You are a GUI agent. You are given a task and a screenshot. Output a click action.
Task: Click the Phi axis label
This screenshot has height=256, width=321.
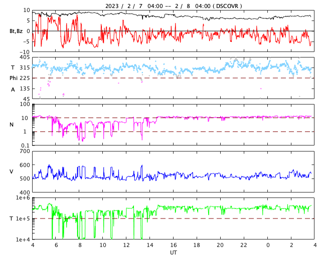[x=14, y=78]
